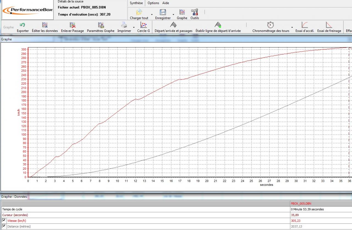Image resolution: width=352 pixels, height=230 pixels.
Task: Click "Détails de la source" heading
Action: click(x=70, y=1)
